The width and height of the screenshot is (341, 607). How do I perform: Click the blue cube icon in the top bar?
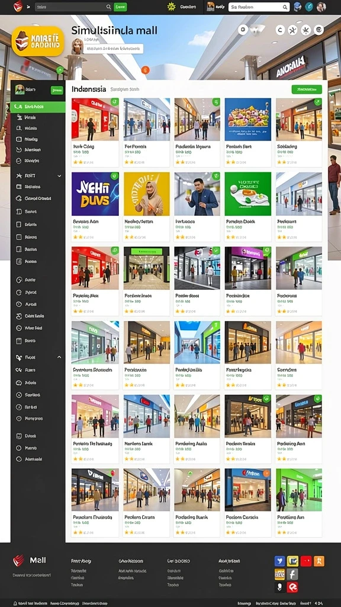[x=297, y=7]
